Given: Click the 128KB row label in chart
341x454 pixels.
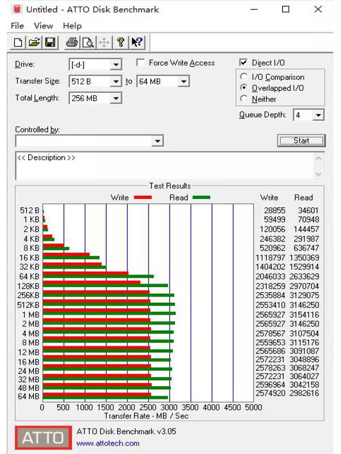Looking at the screenshot, I should [x=28, y=286].
